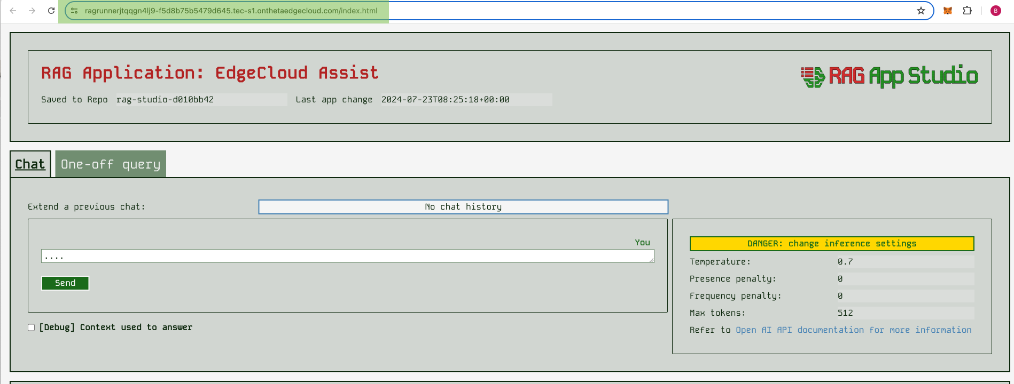Click the DANGER change inference settings button
1014x384 pixels.
(x=831, y=244)
